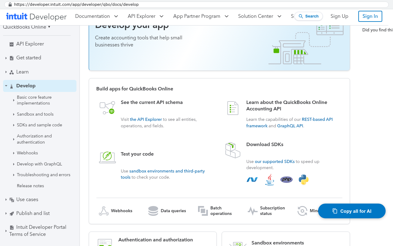The width and height of the screenshot is (393, 246).
Task: Click the Accounting API document icon
Action: point(233,108)
